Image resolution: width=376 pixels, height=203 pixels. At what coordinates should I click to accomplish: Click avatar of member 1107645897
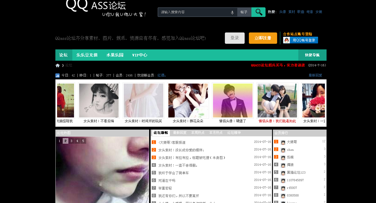[x=283, y=180]
